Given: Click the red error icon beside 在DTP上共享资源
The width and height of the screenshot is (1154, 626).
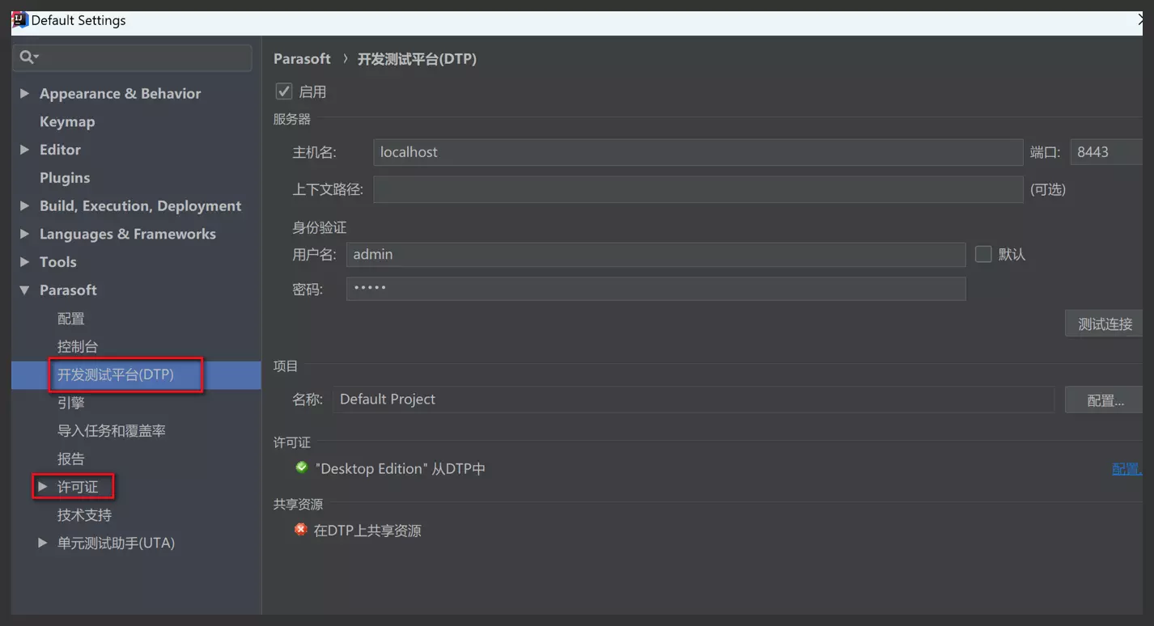Looking at the screenshot, I should click(x=301, y=530).
